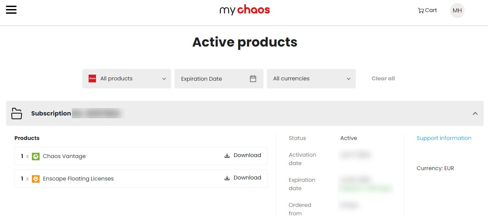Click the Chaos Vantage product icon

click(x=36, y=156)
